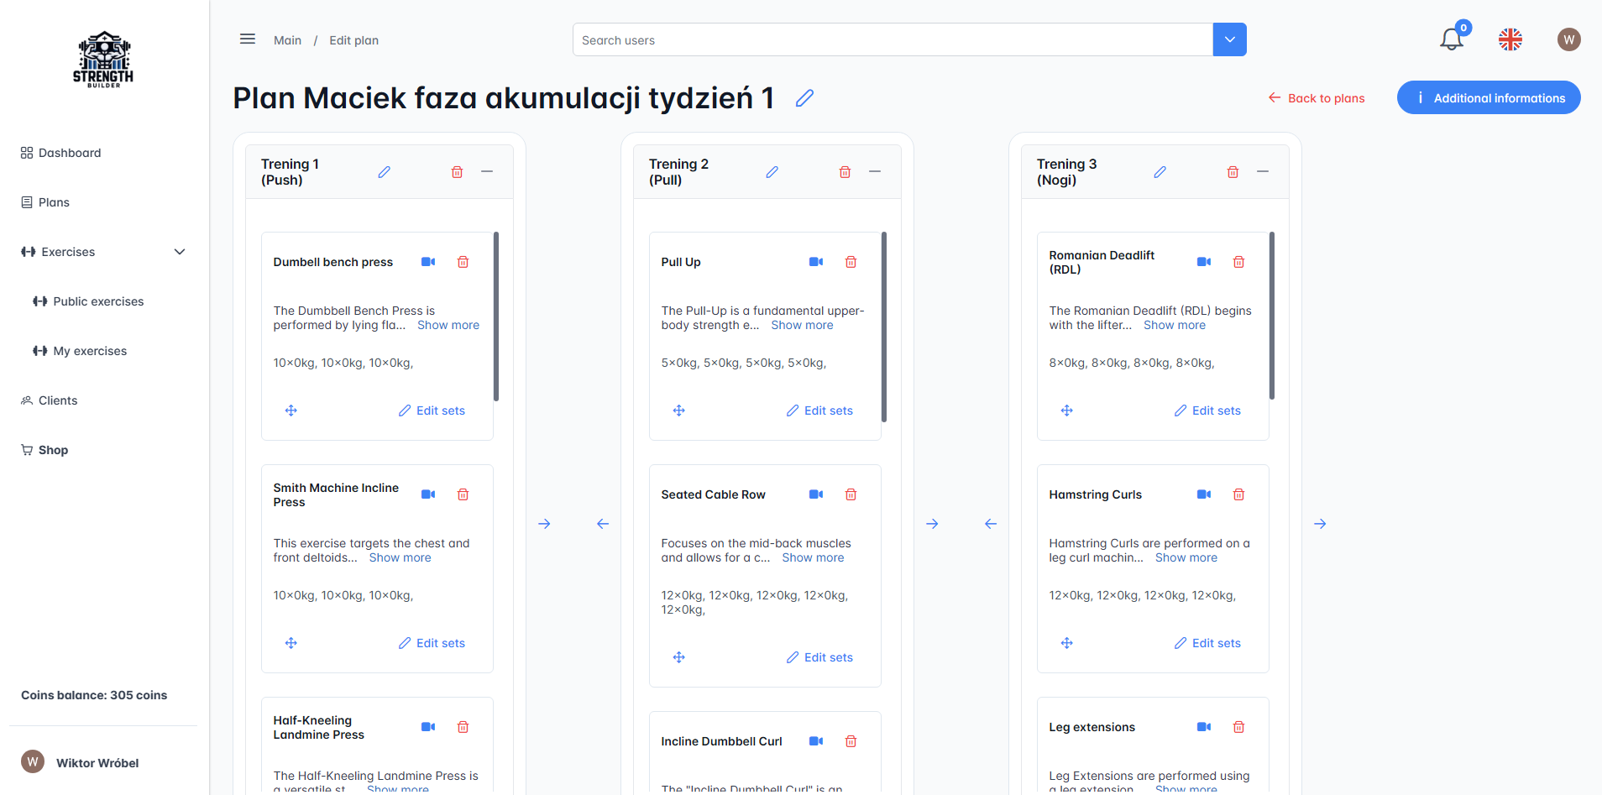Screen dimensions: 1602x795
Task: Collapse the Trening 3 (Nogi) panel
Action: (1263, 171)
